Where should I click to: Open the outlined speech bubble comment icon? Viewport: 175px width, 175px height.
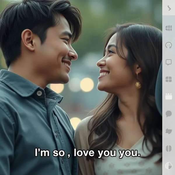click(169, 62)
